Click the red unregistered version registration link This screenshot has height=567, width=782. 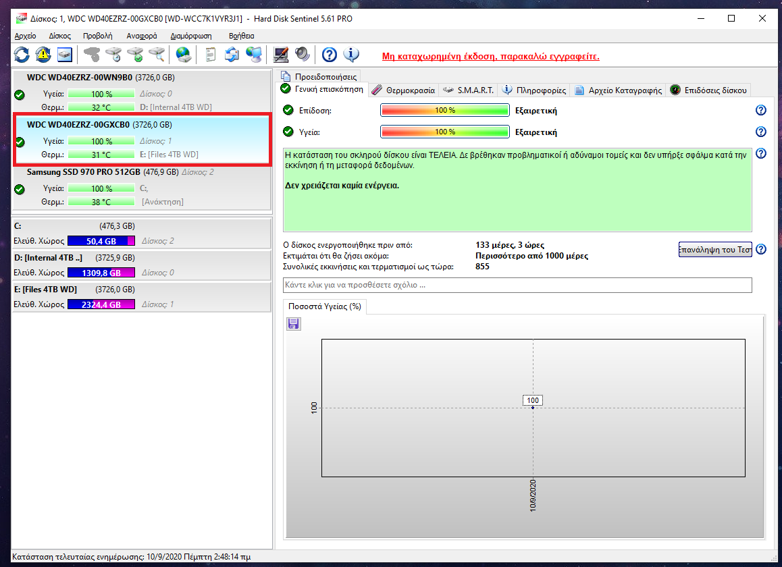(x=490, y=56)
